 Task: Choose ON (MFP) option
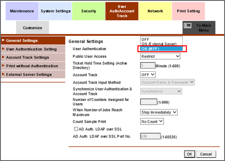pos(161,49)
